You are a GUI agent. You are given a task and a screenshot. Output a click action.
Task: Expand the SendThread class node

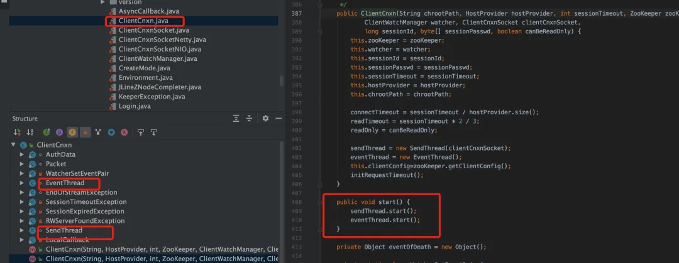(21, 230)
